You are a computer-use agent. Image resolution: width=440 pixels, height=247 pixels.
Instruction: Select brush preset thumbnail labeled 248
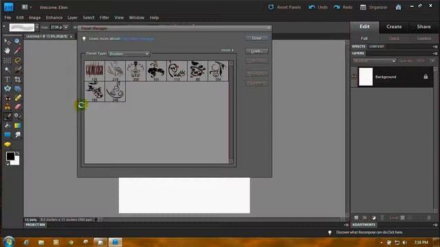[115, 91]
